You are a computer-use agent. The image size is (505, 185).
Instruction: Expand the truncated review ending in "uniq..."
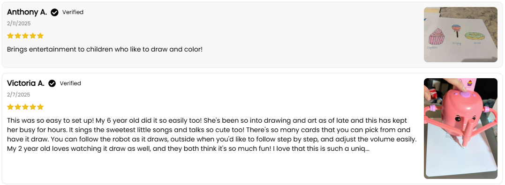[x=362, y=149]
